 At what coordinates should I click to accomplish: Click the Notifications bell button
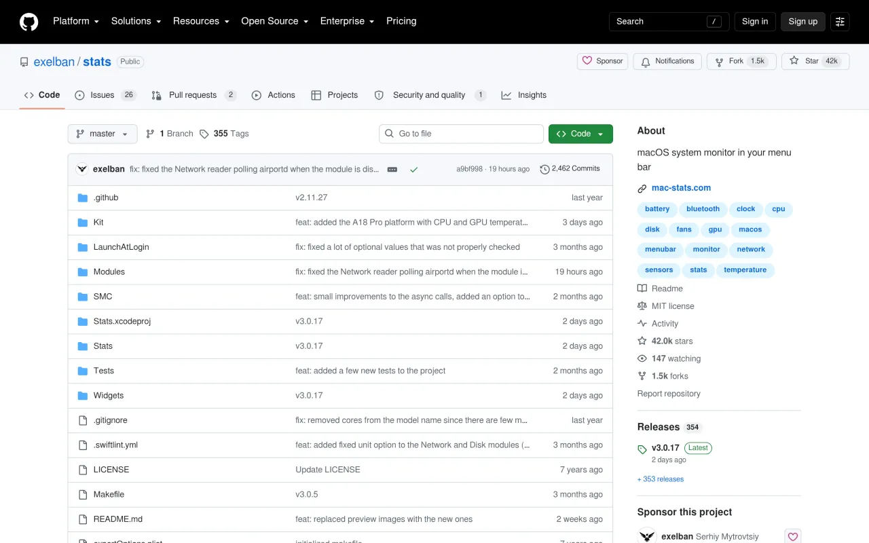click(667, 61)
